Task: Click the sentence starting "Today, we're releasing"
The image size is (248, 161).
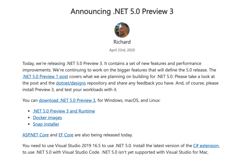Action: click(x=106, y=64)
